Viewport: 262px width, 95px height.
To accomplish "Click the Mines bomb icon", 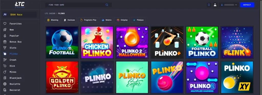I will tap(5, 72).
